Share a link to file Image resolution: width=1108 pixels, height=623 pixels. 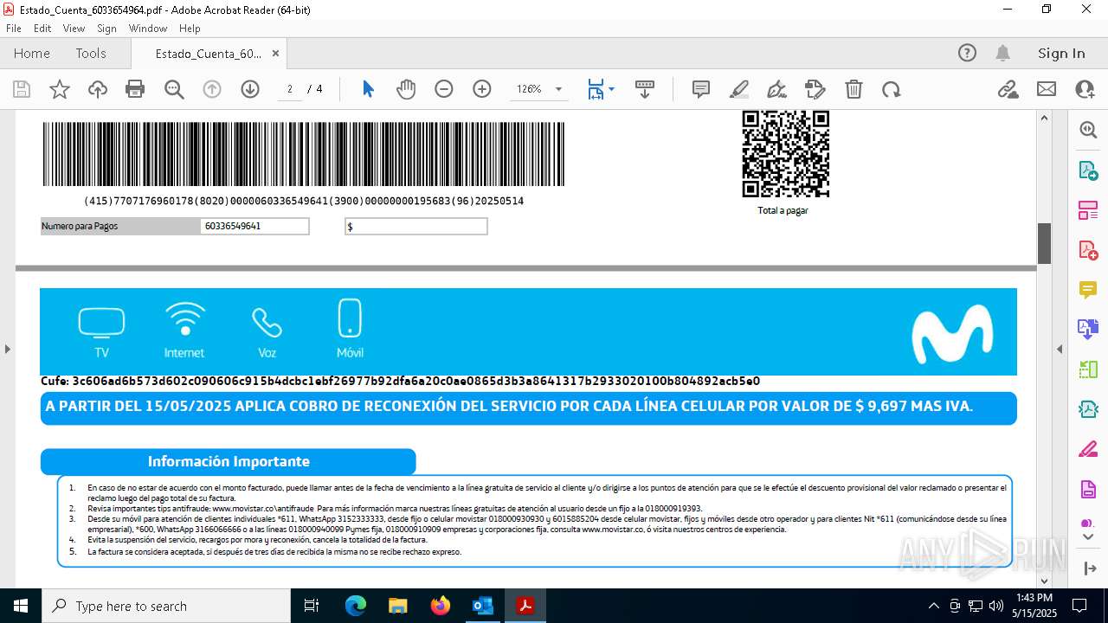(x=1008, y=89)
